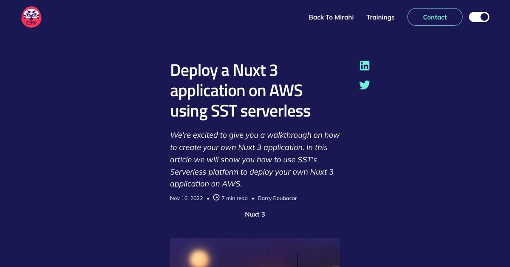Image resolution: width=510 pixels, height=267 pixels.
Task: Navigate Back To Mirahi
Action: (x=331, y=17)
